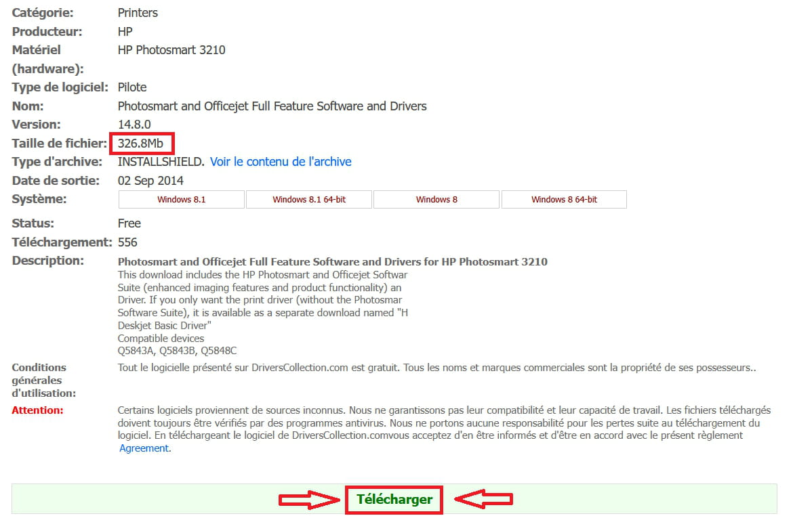Open the Agreement link

[144, 448]
